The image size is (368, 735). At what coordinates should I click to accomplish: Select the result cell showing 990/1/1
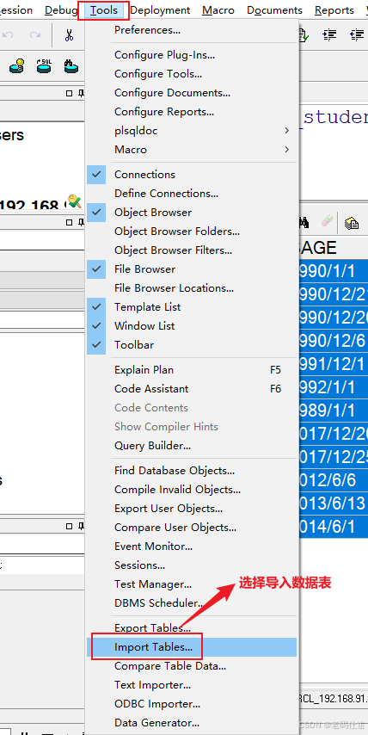pyautogui.click(x=334, y=271)
